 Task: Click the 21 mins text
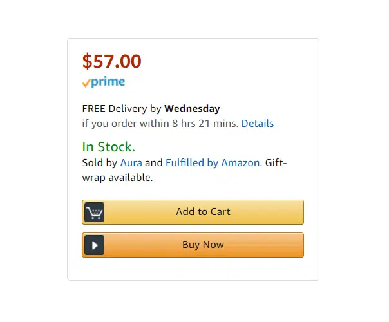point(218,123)
